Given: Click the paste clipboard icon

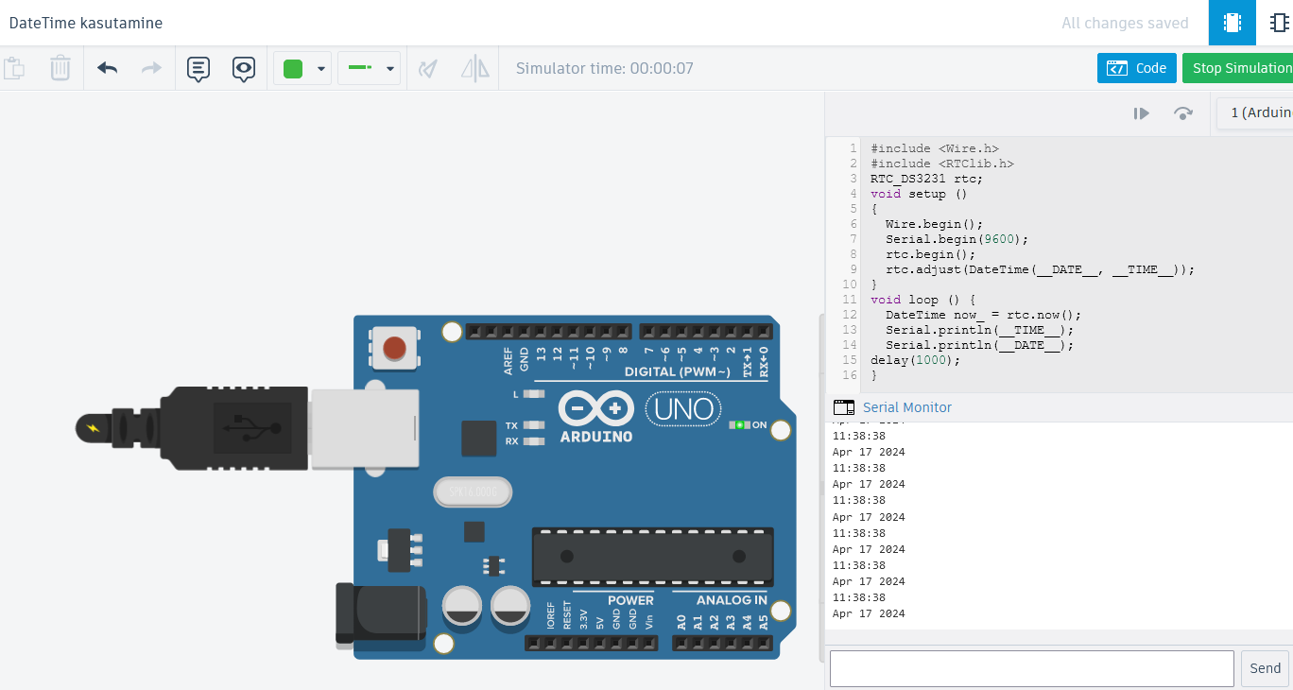Looking at the screenshot, I should 14,68.
